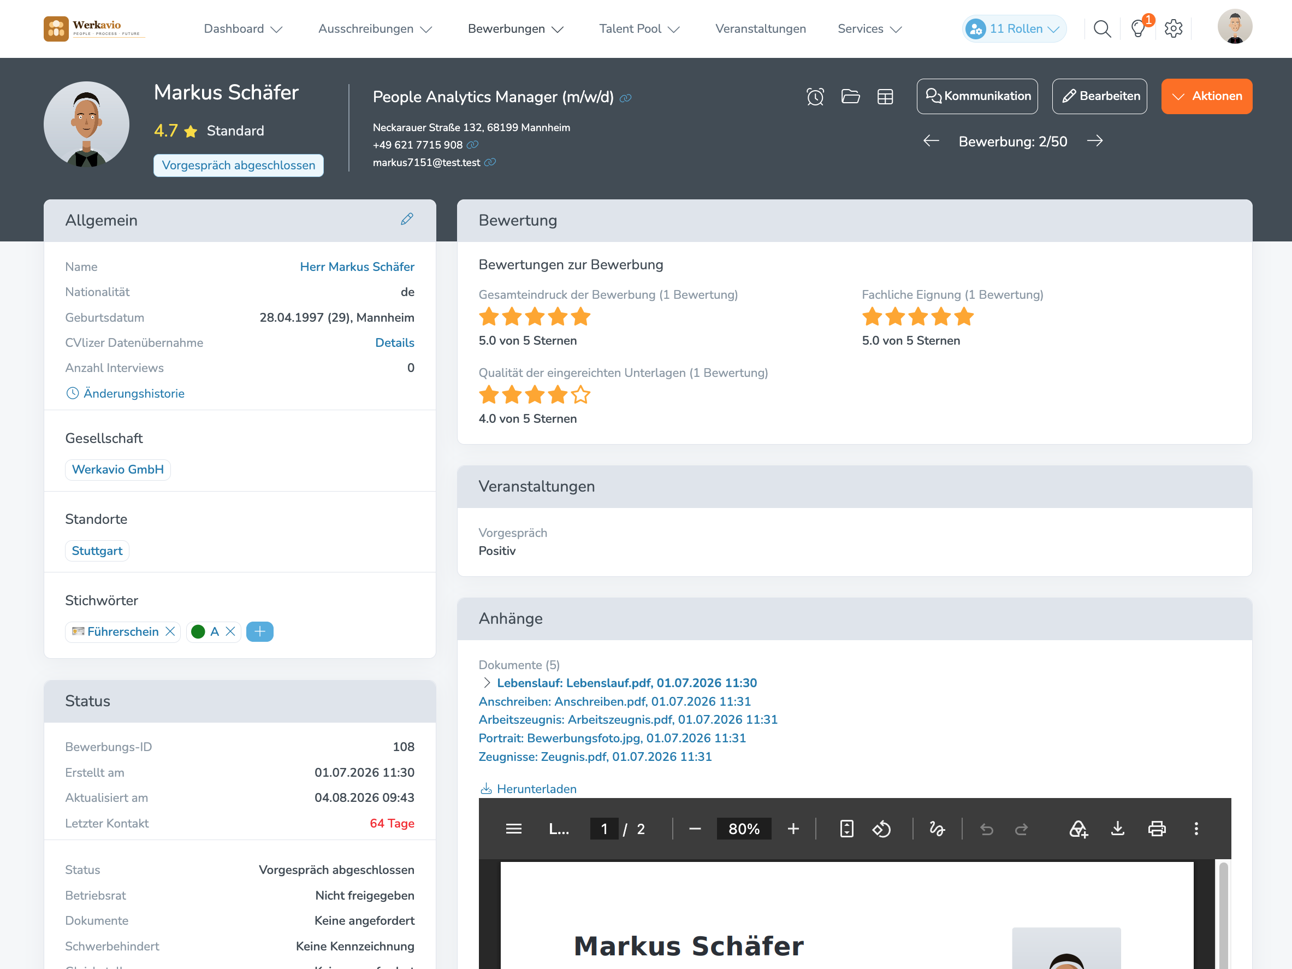This screenshot has width=1292, height=969.
Task: Remove the A keyword tag
Action: [x=230, y=631]
